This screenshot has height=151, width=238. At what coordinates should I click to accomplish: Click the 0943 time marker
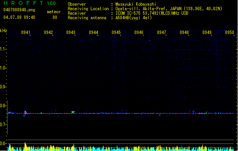[71, 32]
